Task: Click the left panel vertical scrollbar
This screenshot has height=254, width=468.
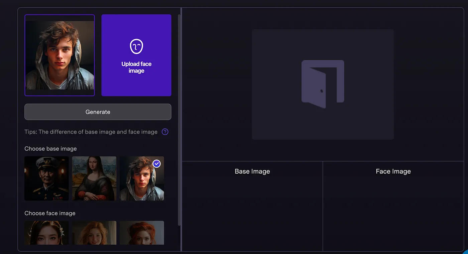Action: [179, 120]
